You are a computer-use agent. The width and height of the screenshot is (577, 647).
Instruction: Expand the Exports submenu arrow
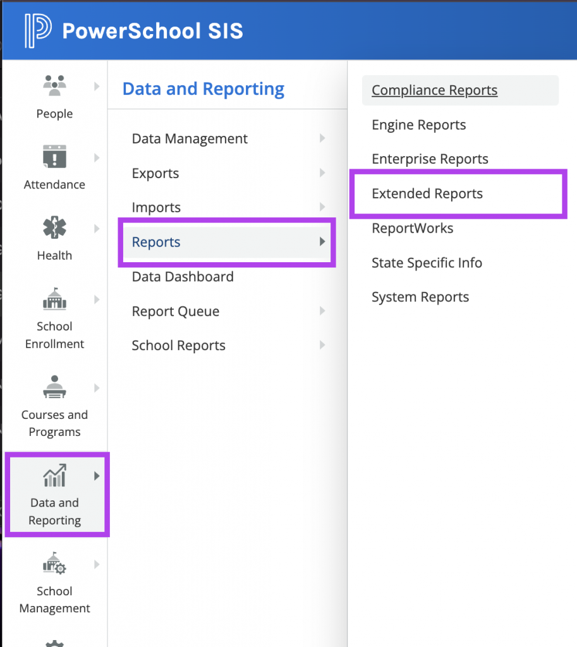pos(322,173)
